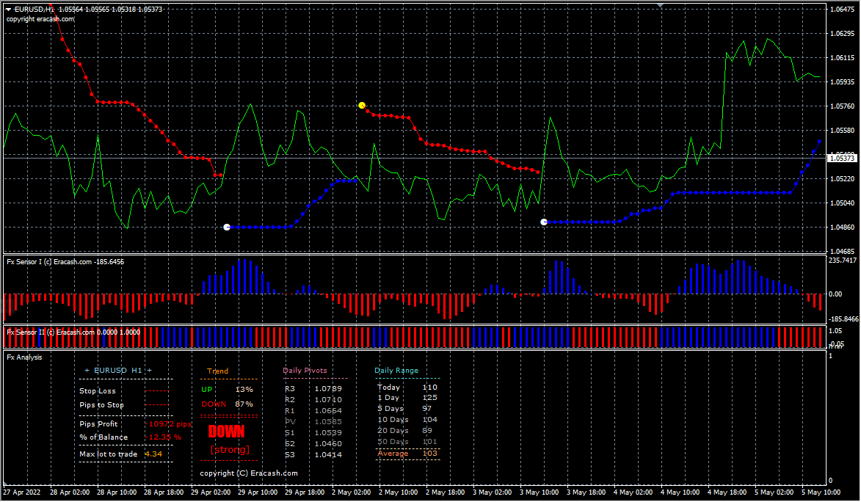Click the Fx Analysis panel title

coord(24,357)
